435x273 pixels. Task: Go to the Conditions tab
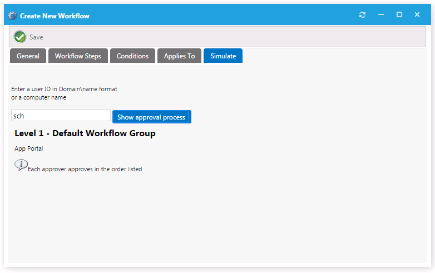132,56
